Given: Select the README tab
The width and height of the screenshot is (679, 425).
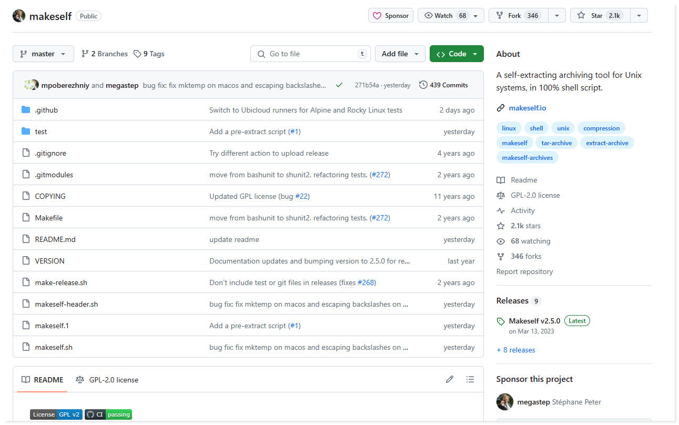Looking at the screenshot, I should (x=43, y=380).
